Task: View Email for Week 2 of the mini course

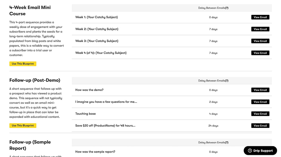Action: (260, 29)
